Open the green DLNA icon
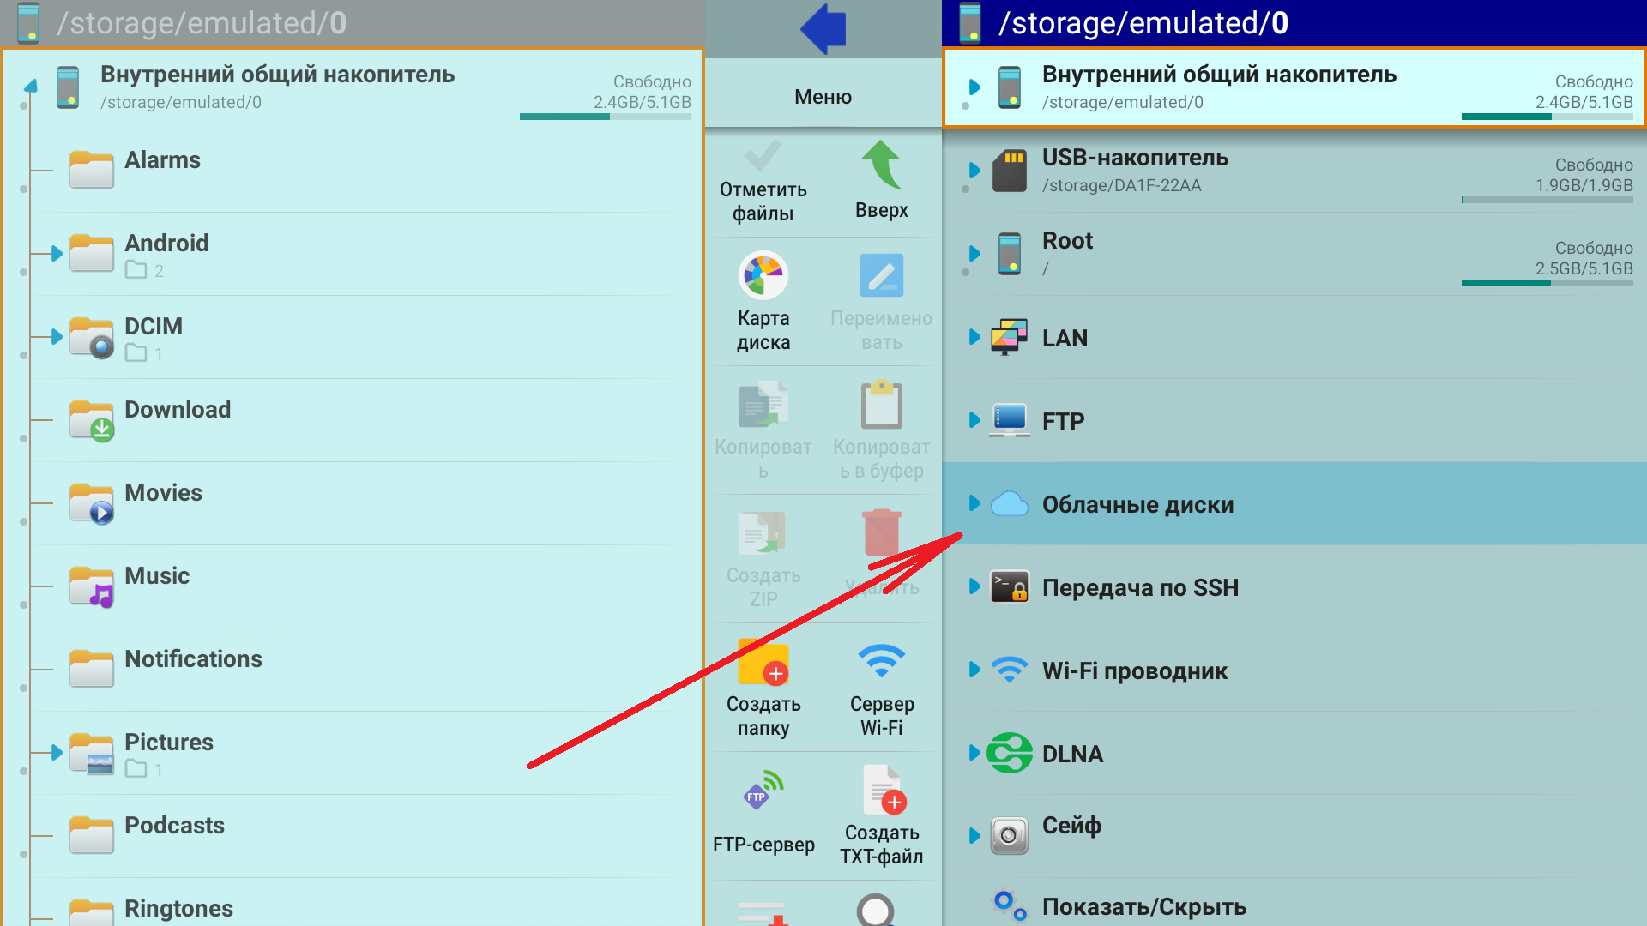Screen dimensions: 1647x926 1010,754
